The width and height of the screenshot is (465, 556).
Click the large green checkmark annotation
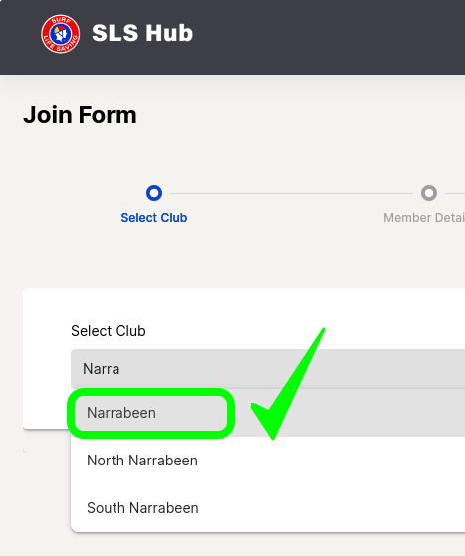[288, 384]
